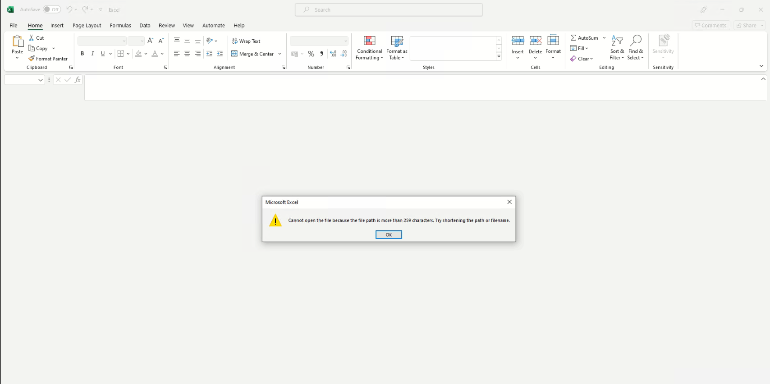Open the Automate tab
Image resolution: width=770 pixels, height=384 pixels.
pyautogui.click(x=213, y=25)
